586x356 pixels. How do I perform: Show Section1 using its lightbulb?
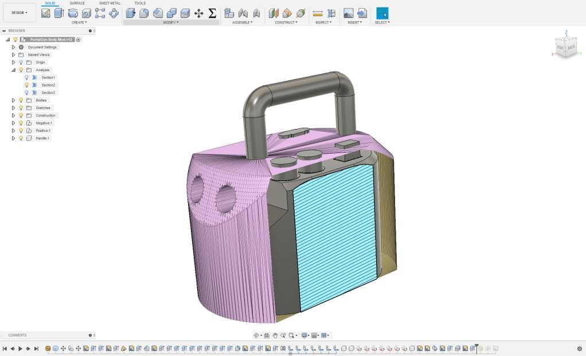26,77
